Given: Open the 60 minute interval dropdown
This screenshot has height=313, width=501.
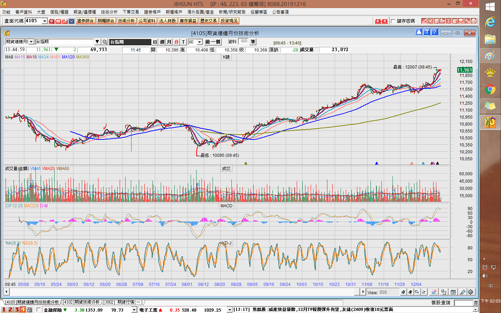Looking at the screenshot, I should click(x=200, y=42).
